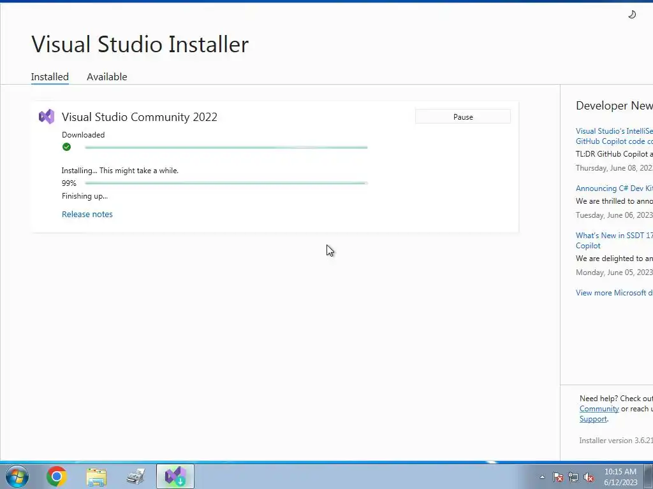Open the Support link
This screenshot has width=653, height=489.
pos(593,419)
